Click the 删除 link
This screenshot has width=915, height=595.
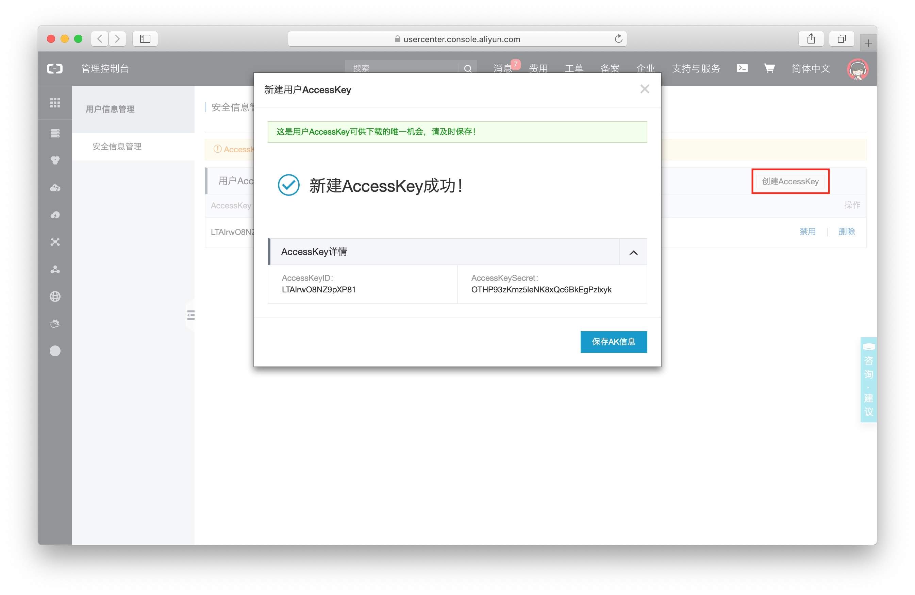pyautogui.click(x=847, y=232)
